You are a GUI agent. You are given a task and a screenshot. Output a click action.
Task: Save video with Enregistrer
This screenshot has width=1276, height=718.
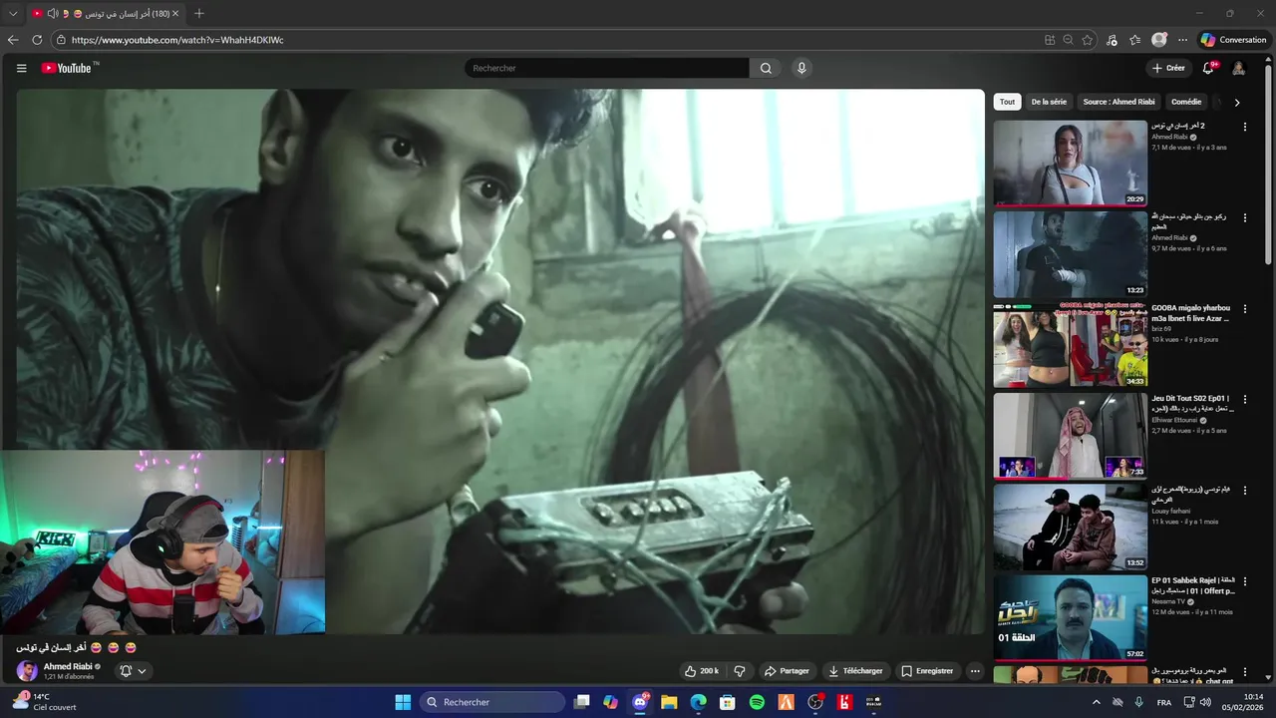[927, 671]
